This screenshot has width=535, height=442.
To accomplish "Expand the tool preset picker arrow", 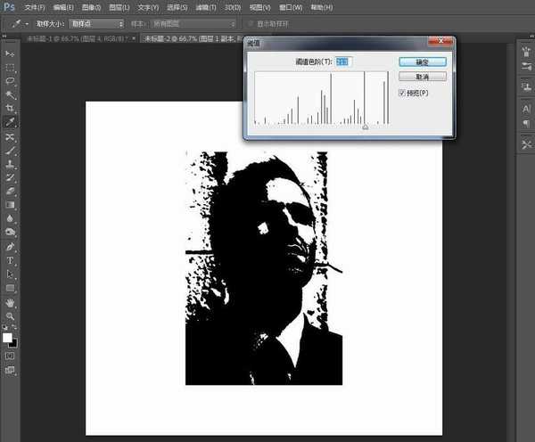I will click(28, 22).
